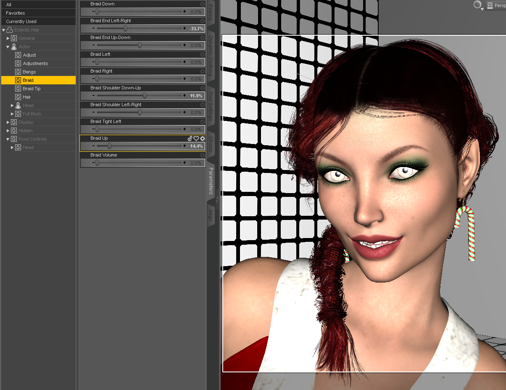Viewport: 506px width, 390px height.
Task: Collapse the Eclectic Hair tree node
Action: click(3, 30)
